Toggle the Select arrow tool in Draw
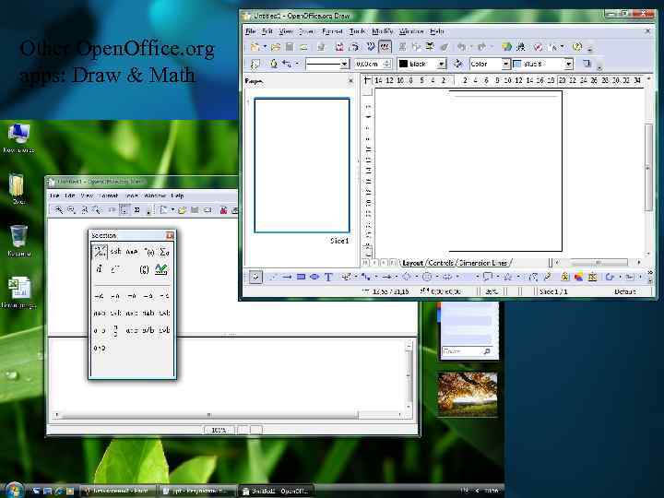Viewport: 664px width, 498px height. point(255,277)
